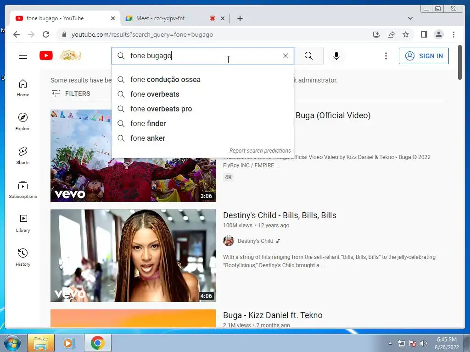The image size is (470, 352).
Task: Click the SIGN IN button
Action: tap(424, 56)
